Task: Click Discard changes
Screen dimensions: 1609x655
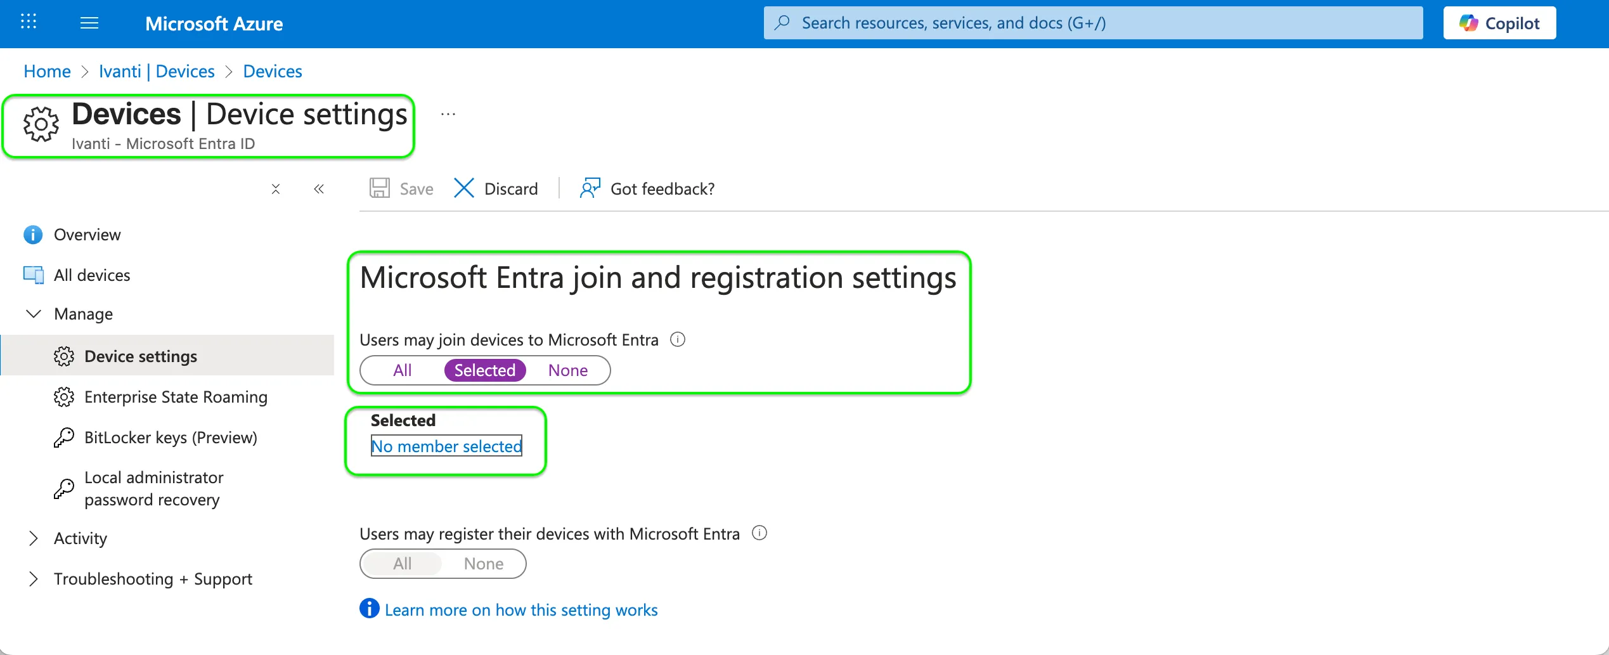Action: [x=496, y=188]
